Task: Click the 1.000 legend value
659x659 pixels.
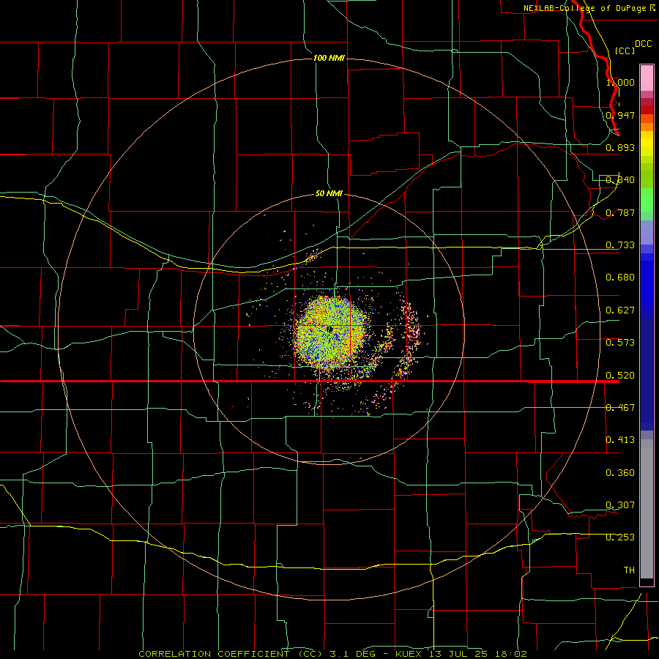Action: 620,82
